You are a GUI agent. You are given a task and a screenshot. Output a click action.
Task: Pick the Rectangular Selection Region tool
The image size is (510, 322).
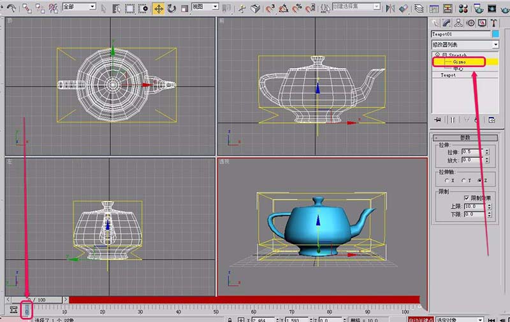click(x=130, y=8)
